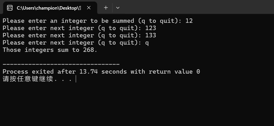
Task: Click the dashed separator line
Action: point(61,64)
